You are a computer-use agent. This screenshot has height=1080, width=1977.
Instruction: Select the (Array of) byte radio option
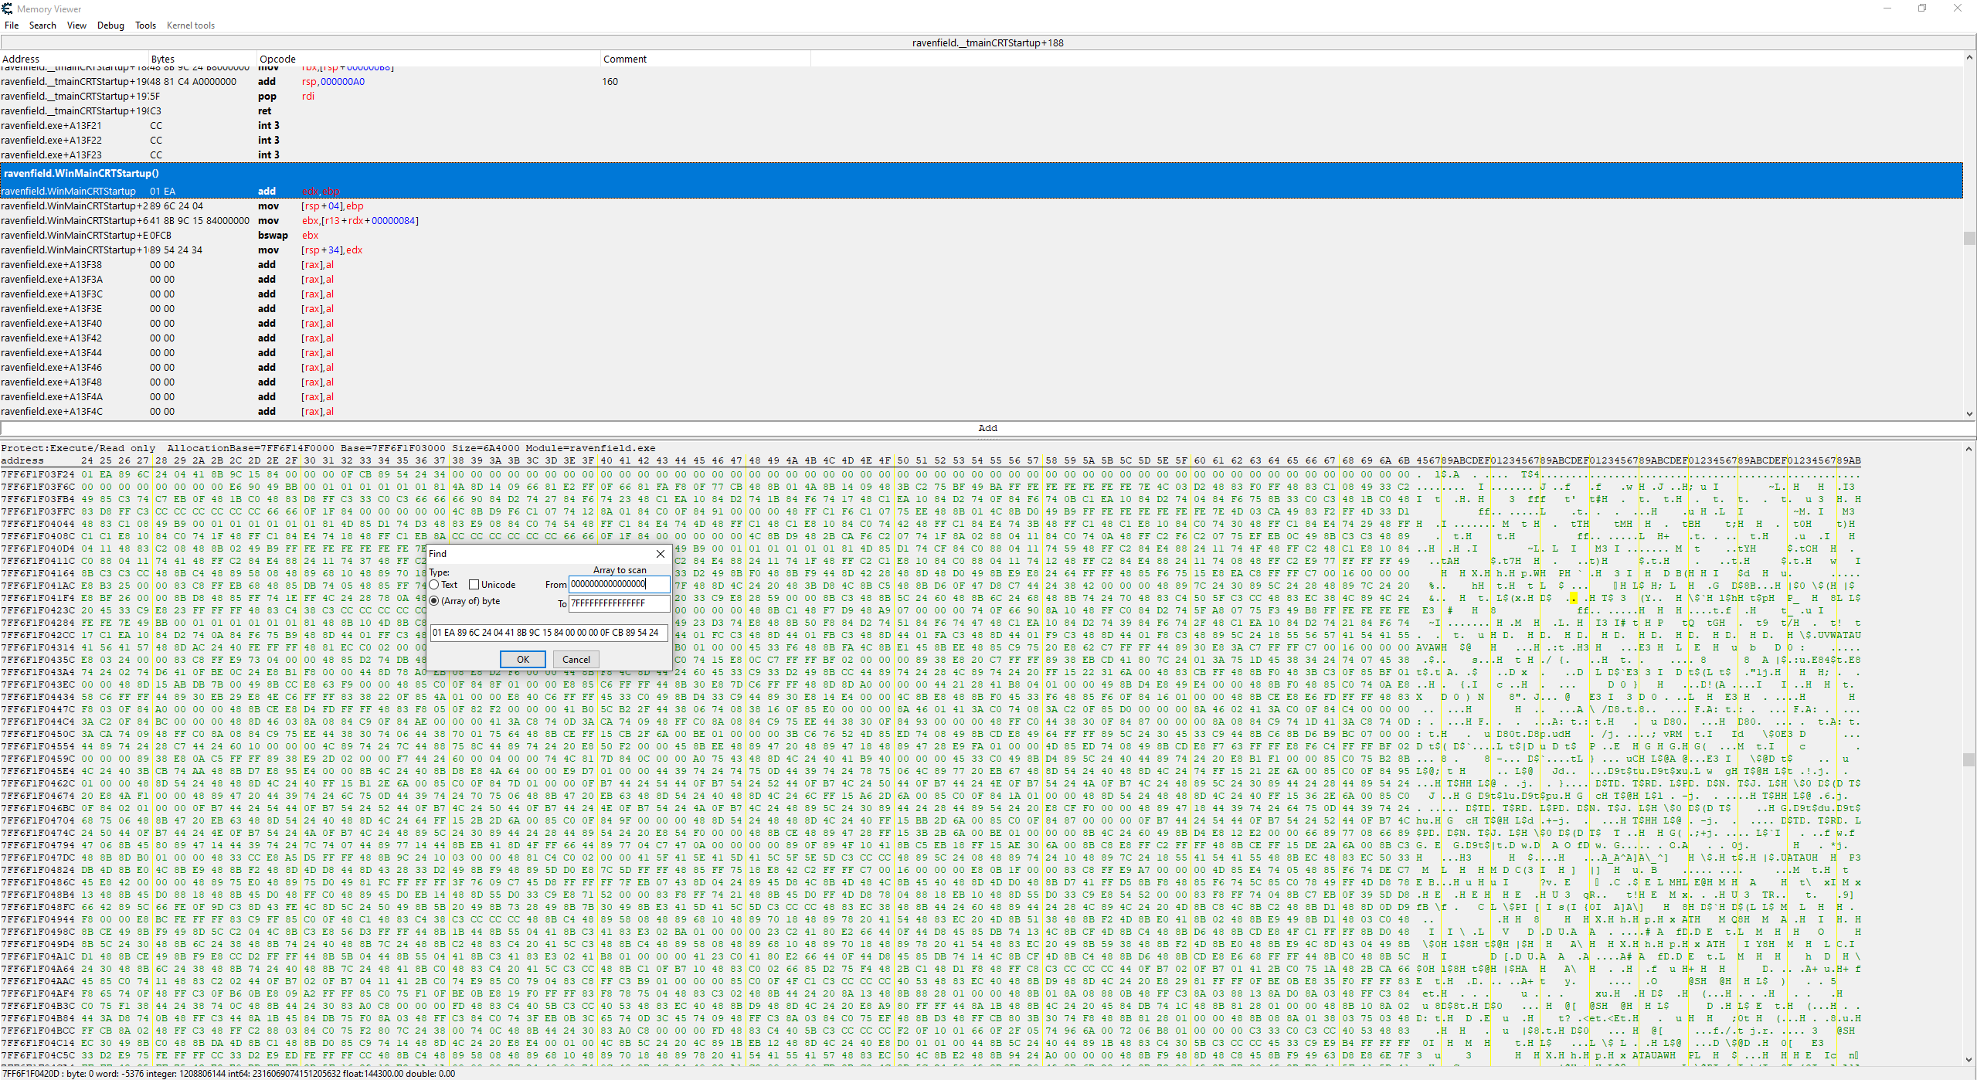click(x=434, y=601)
